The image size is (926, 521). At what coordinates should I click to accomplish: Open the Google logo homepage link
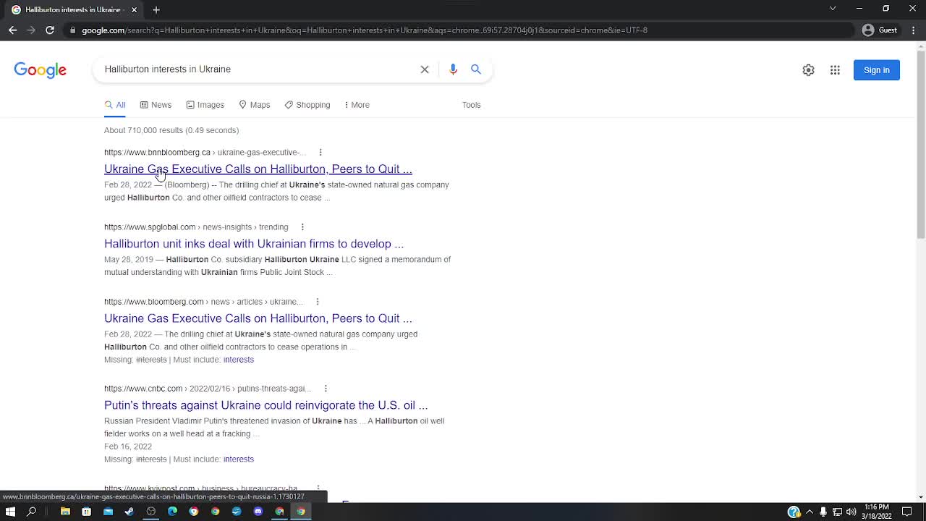point(41,69)
